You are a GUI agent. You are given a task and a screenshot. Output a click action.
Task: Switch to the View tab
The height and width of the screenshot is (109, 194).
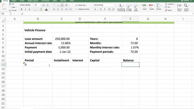click(72, 1)
